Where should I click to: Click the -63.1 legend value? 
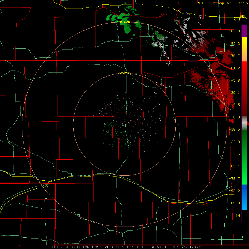[x=235, y=166]
